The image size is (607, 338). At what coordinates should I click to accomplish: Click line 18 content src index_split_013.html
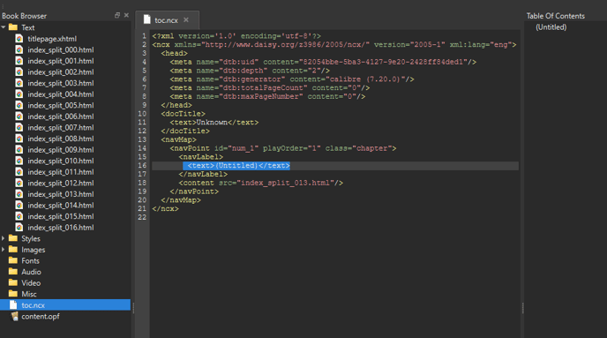[x=261, y=183]
